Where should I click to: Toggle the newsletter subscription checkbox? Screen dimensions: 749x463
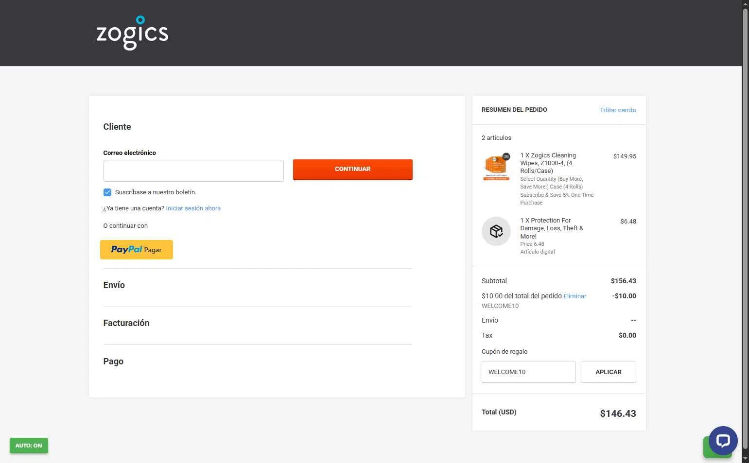[x=107, y=192]
